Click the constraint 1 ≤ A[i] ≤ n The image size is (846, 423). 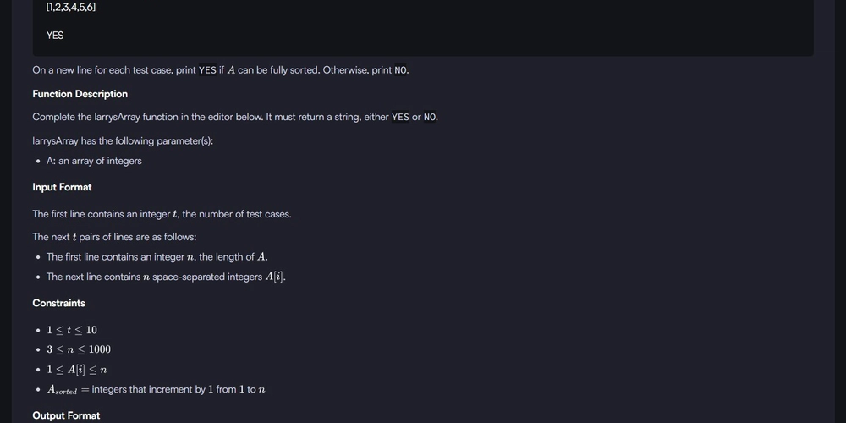point(77,370)
